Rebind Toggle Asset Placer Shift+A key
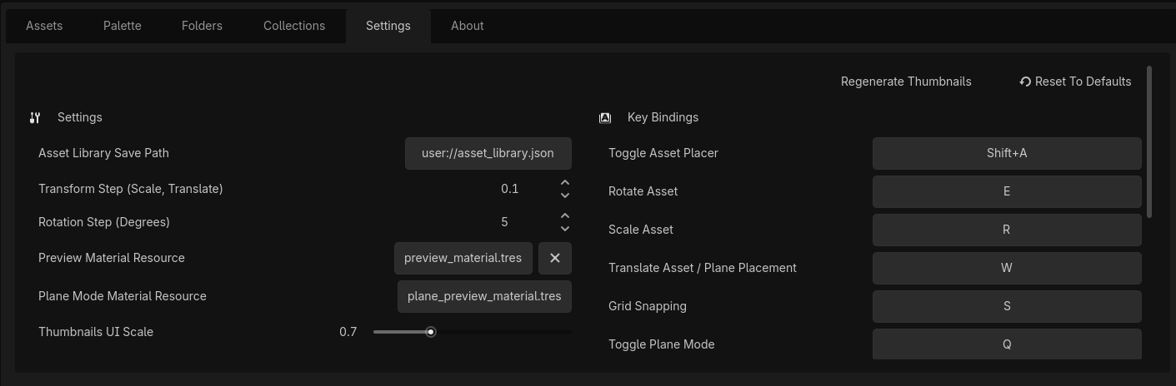Image resolution: width=1176 pixels, height=386 pixels. pyautogui.click(x=1007, y=153)
